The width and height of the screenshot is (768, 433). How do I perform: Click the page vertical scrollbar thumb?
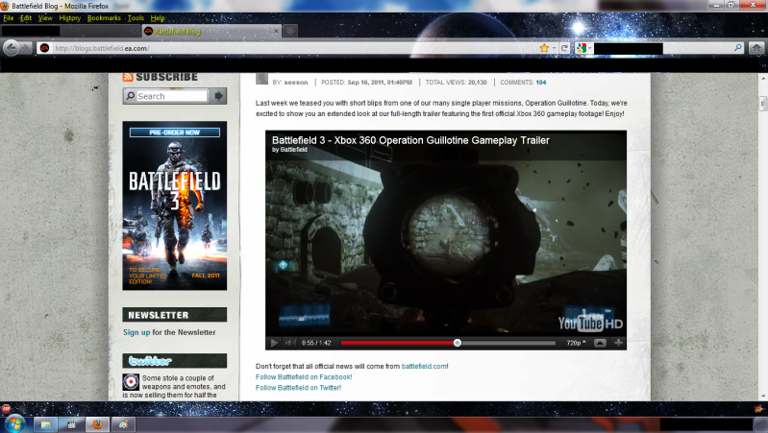click(762, 104)
